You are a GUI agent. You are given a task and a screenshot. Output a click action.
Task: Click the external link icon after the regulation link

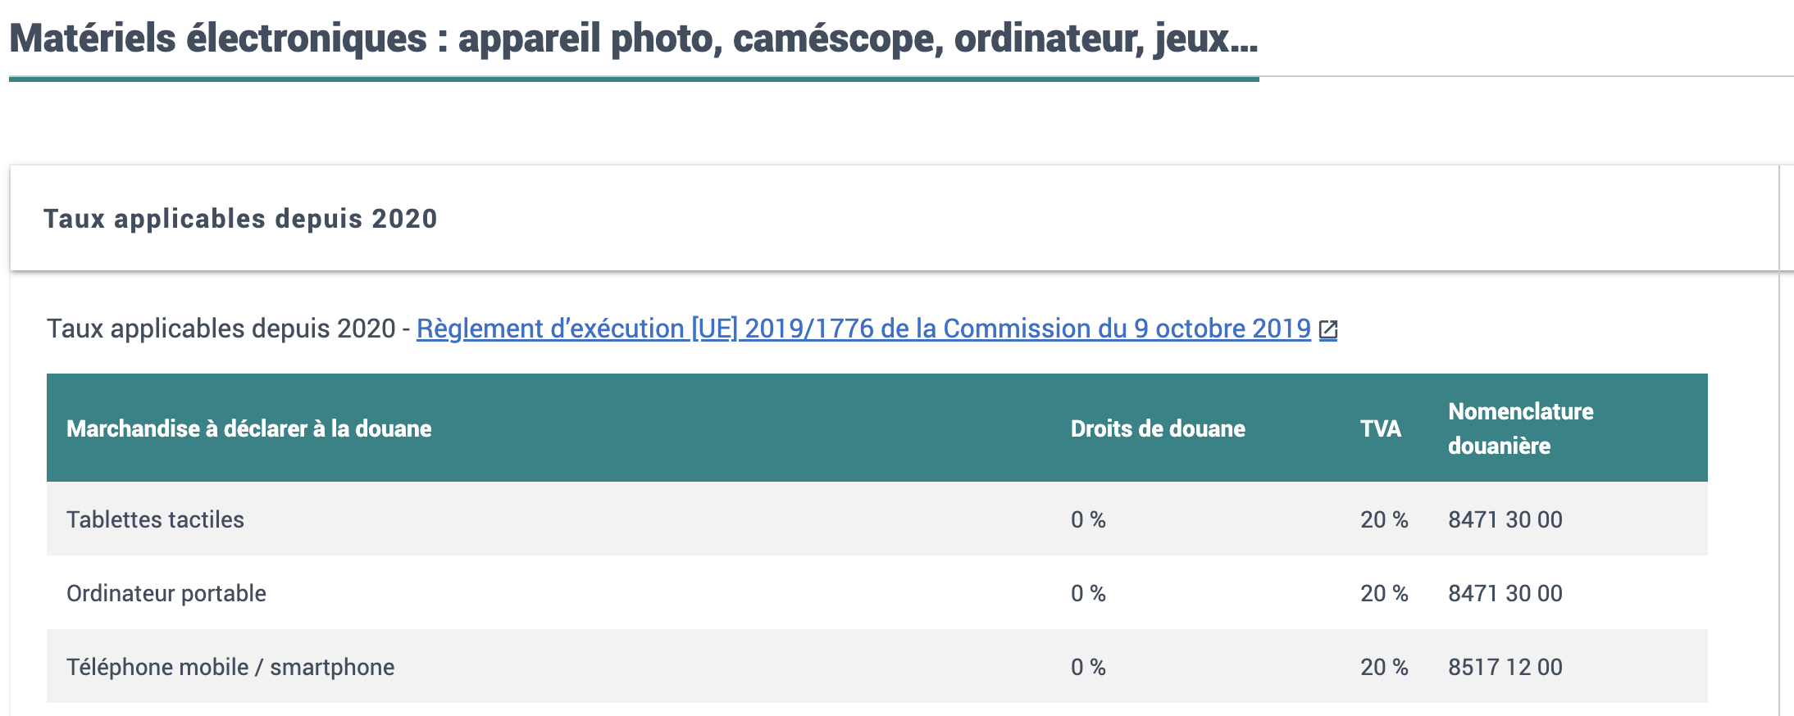(1328, 329)
